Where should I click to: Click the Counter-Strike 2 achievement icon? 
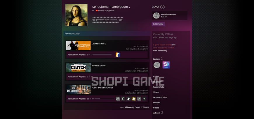point(118,55)
